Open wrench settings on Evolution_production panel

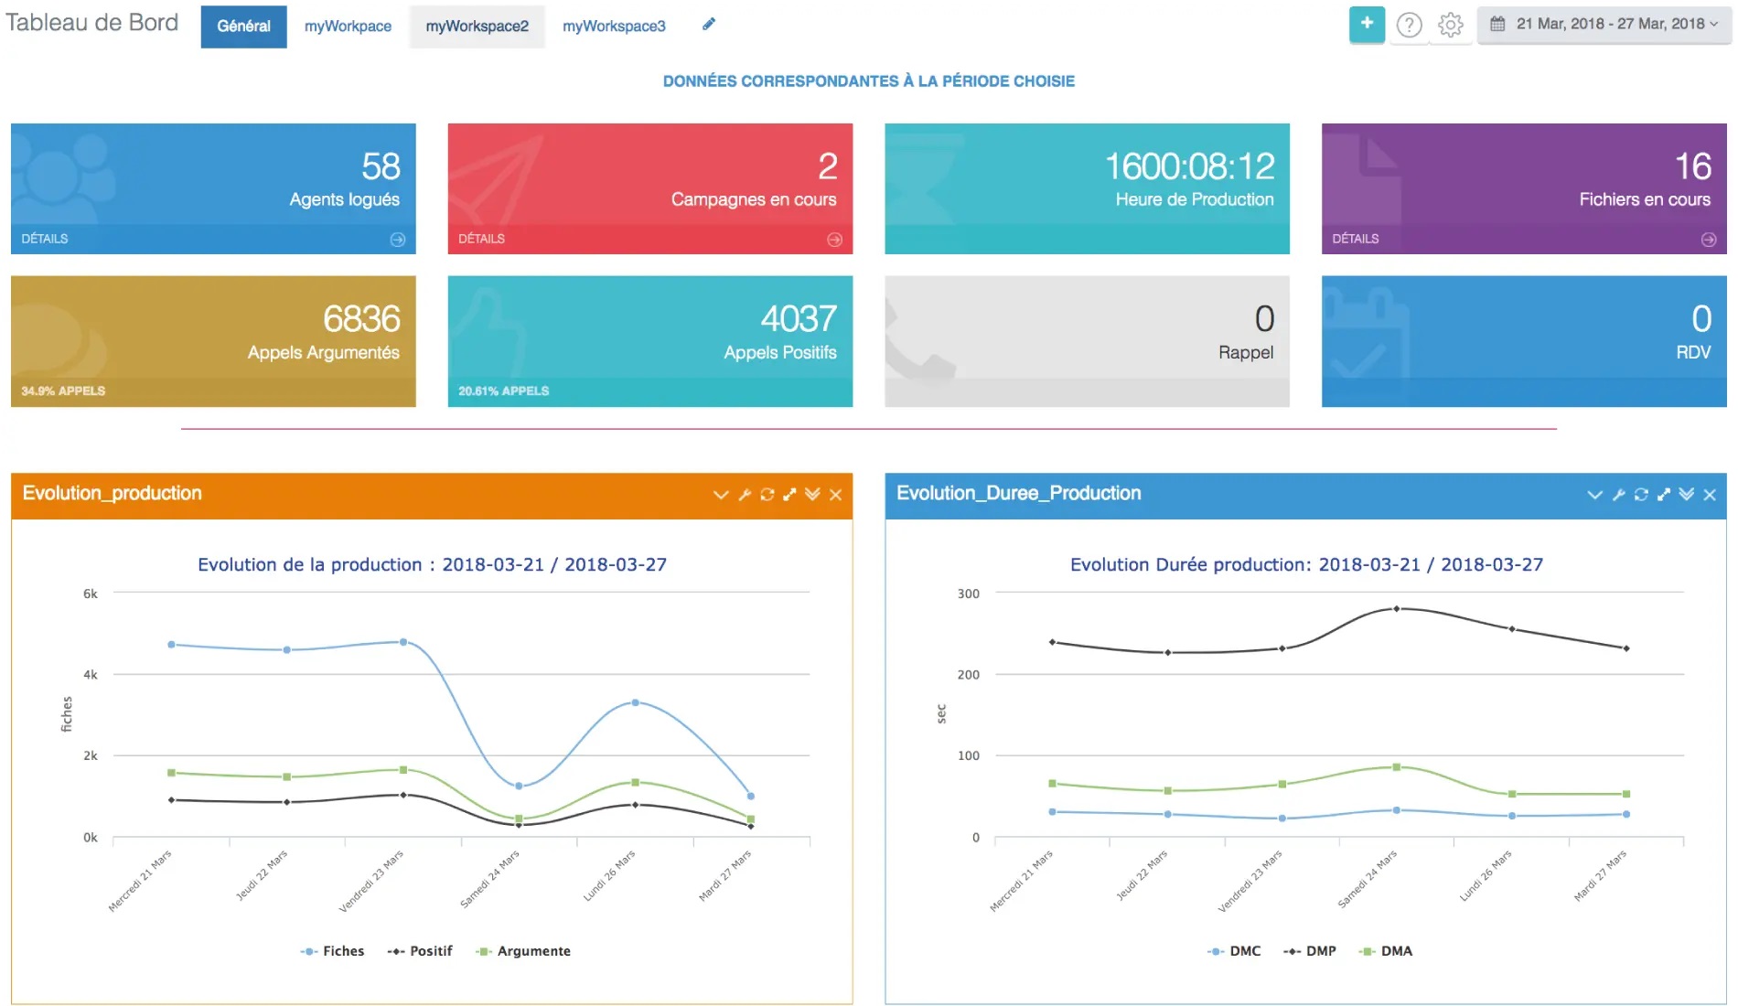[745, 495]
